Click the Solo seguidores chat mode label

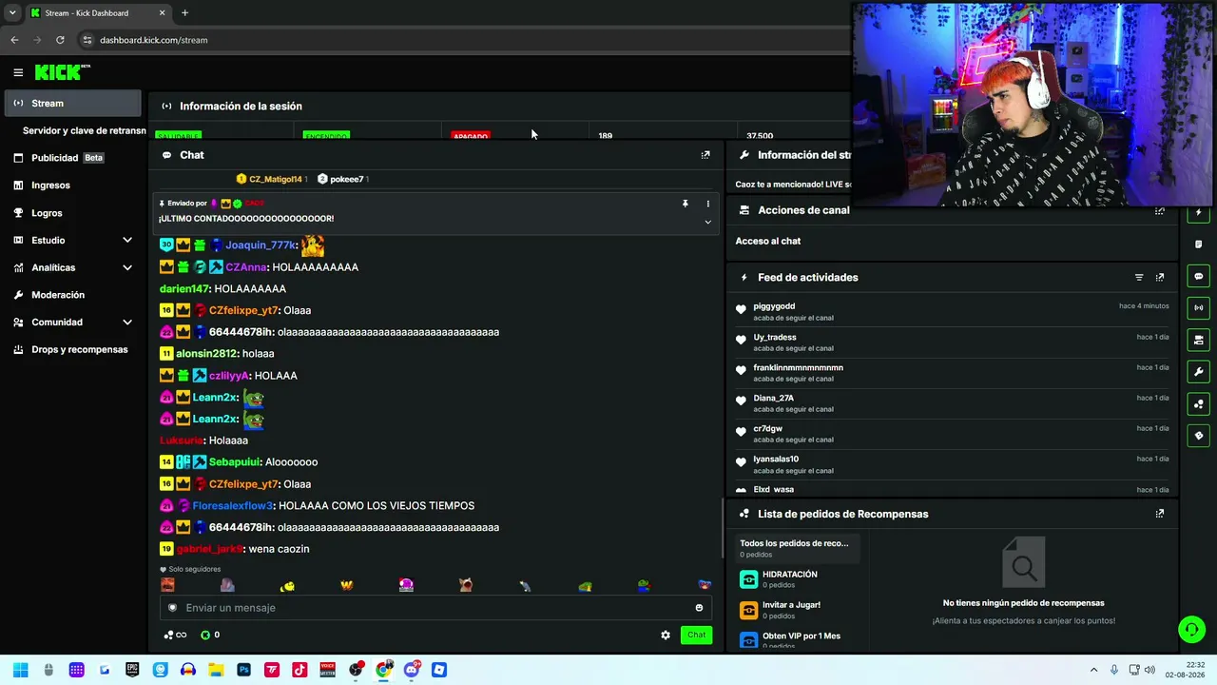[195, 569]
